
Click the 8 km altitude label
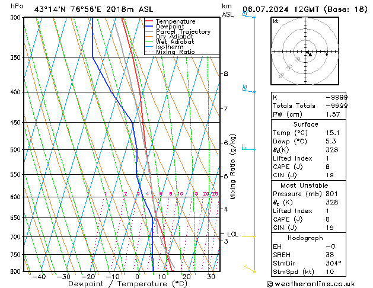pyautogui.click(x=226, y=74)
